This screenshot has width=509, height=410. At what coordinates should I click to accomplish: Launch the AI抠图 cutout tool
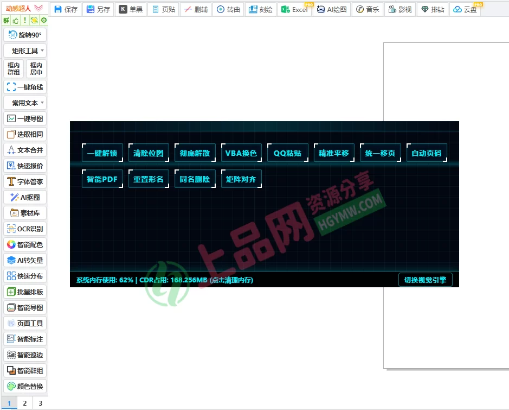(25, 197)
